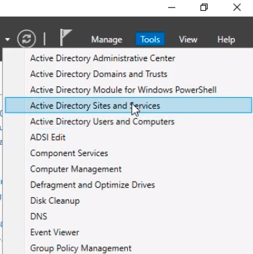This screenshot has height=254, width=253.
Task: Open the Notifications flag icon
Action: [66, 38]
